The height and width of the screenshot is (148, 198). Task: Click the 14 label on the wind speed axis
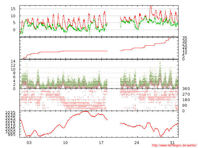[x=13, y=61]
